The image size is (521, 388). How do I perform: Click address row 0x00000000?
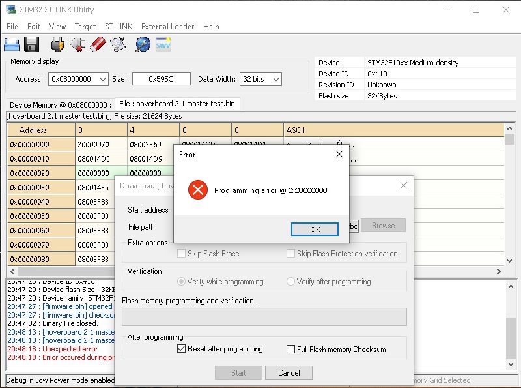[x=41, y=144]
